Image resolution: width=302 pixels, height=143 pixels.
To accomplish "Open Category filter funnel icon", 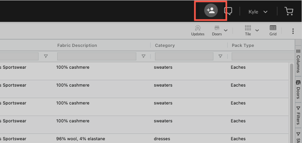I will coord(220,56).
